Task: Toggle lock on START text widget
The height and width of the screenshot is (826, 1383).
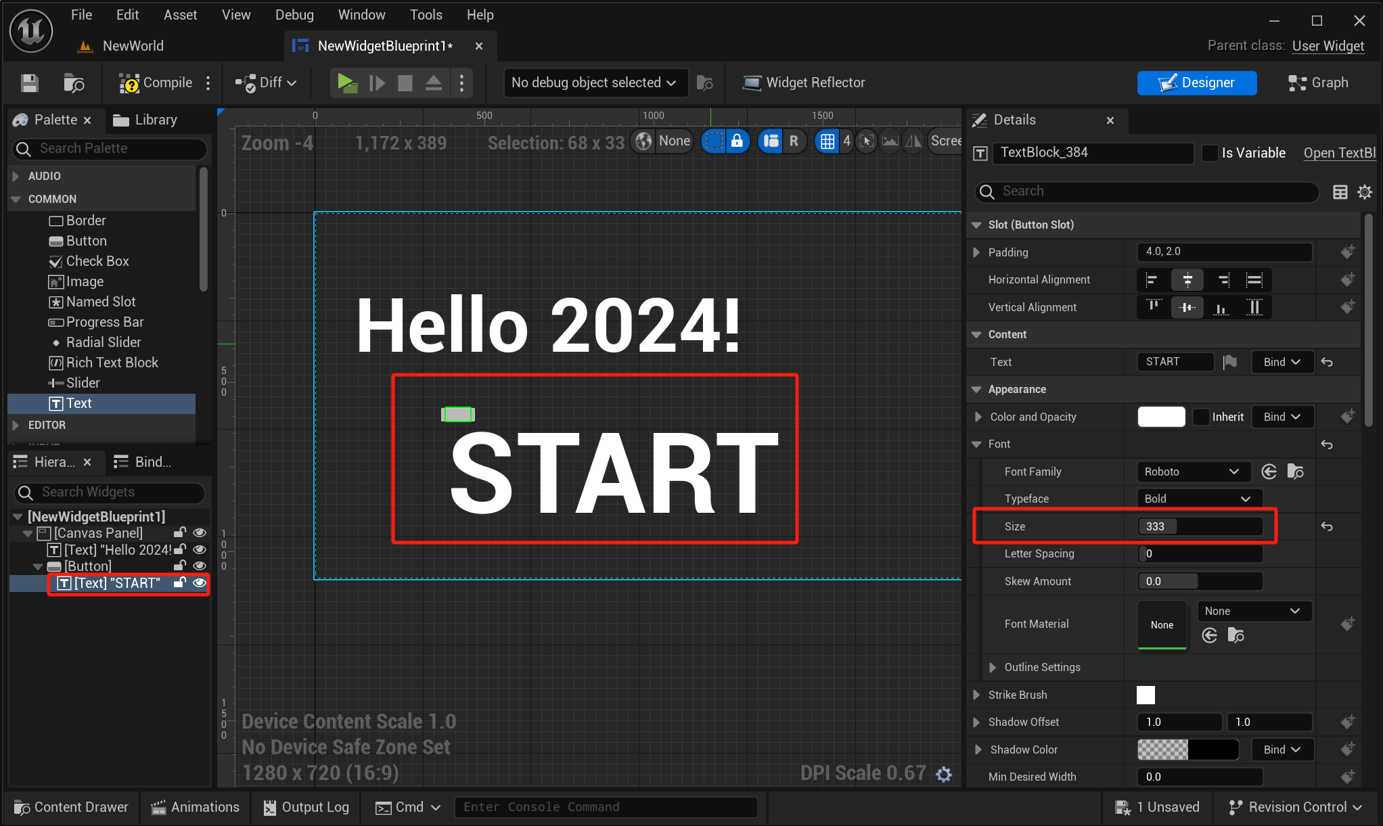Action: [180, 582]
